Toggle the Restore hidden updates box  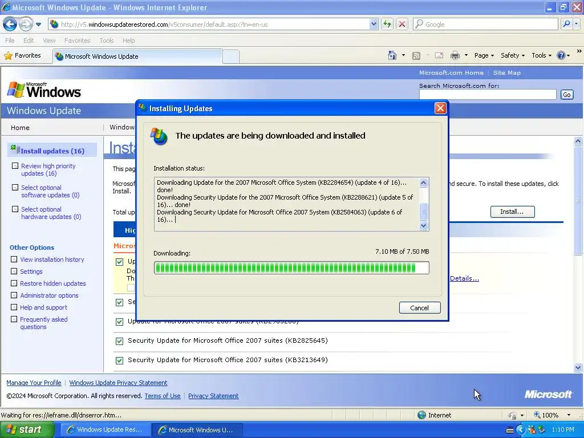pos(14,283)
